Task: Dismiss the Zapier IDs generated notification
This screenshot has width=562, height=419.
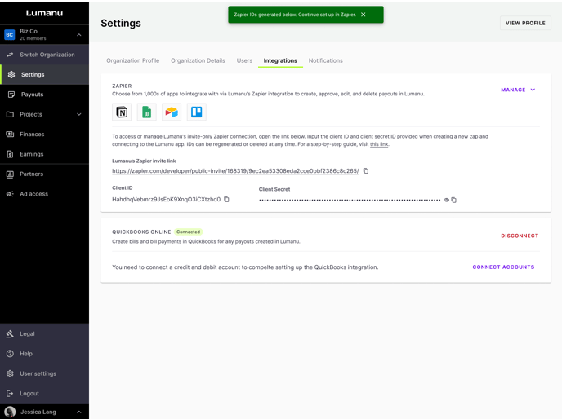Action: (364, 15)
